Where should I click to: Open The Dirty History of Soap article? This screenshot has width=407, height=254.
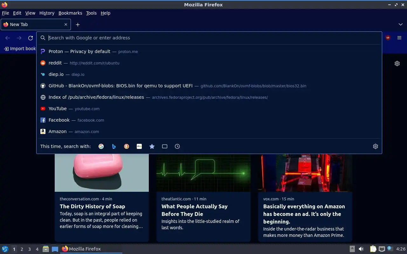pos(92,206)
